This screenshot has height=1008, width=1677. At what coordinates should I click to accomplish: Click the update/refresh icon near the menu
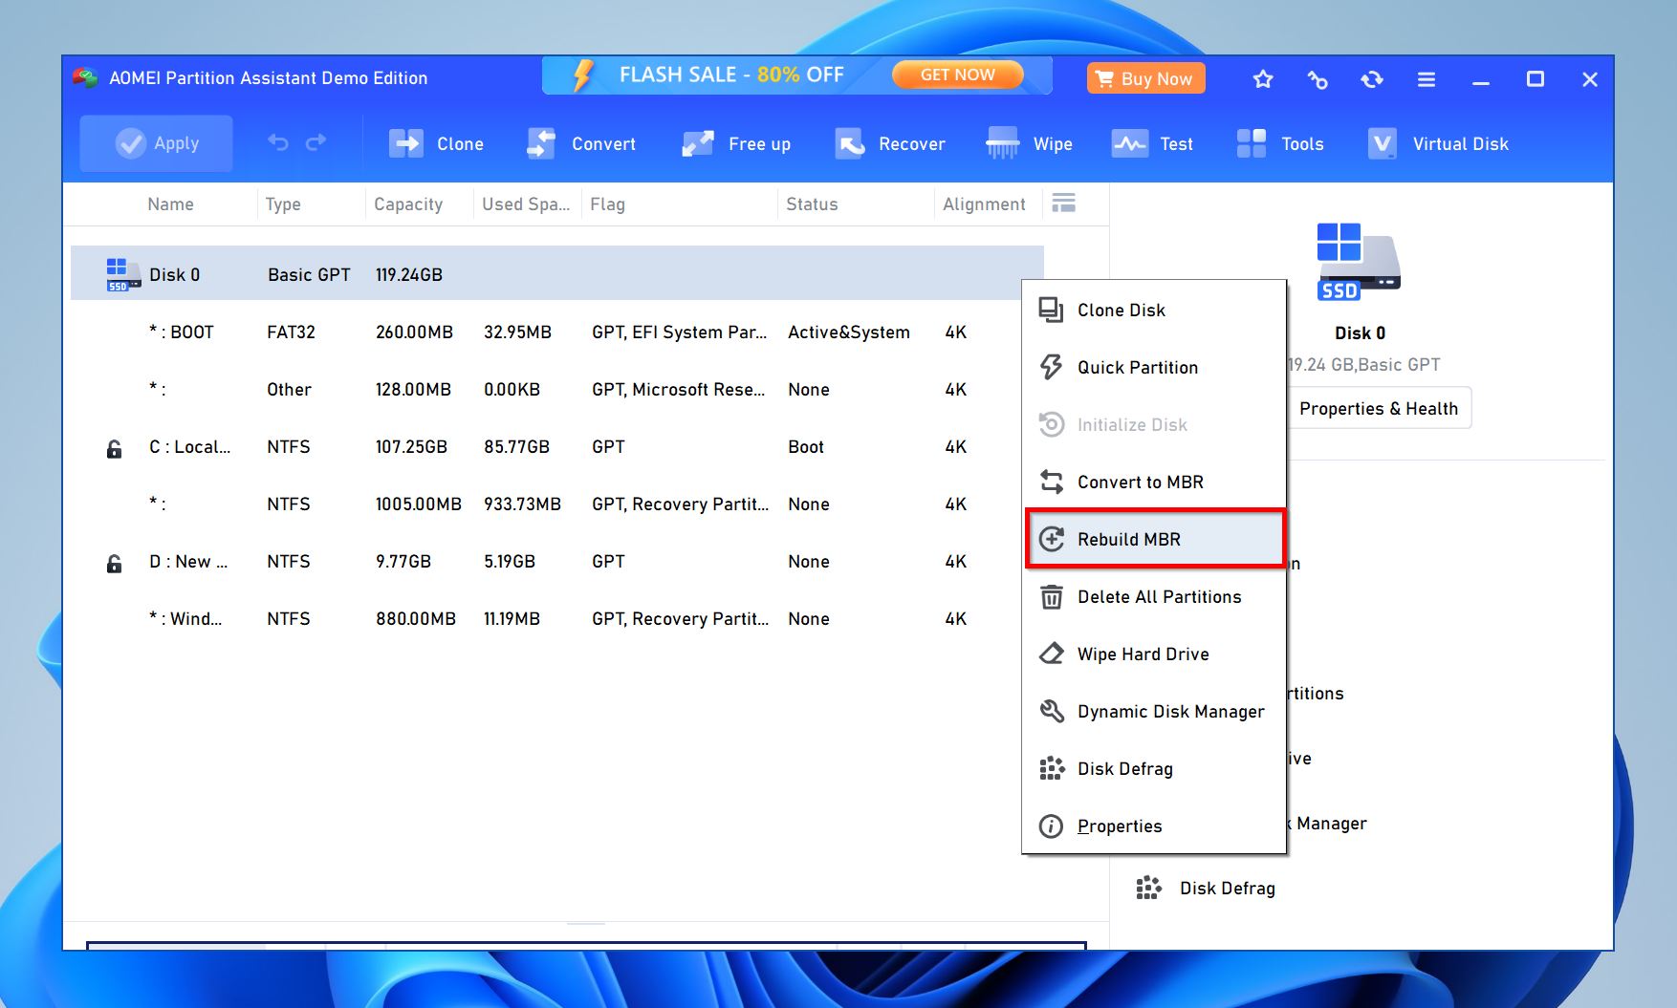click(x=1372, y=79)
